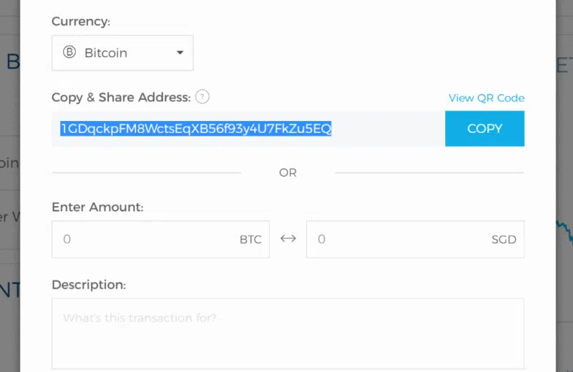Click the "Enter Amount:" label
This screenshot has width=573, height=372.
pos(97,207)
